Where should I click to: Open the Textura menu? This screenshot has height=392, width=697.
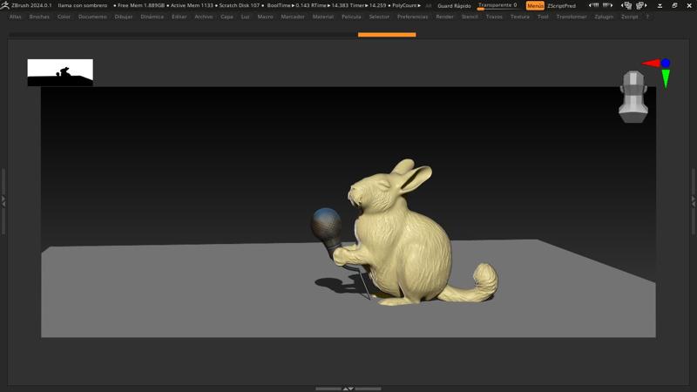519,17
